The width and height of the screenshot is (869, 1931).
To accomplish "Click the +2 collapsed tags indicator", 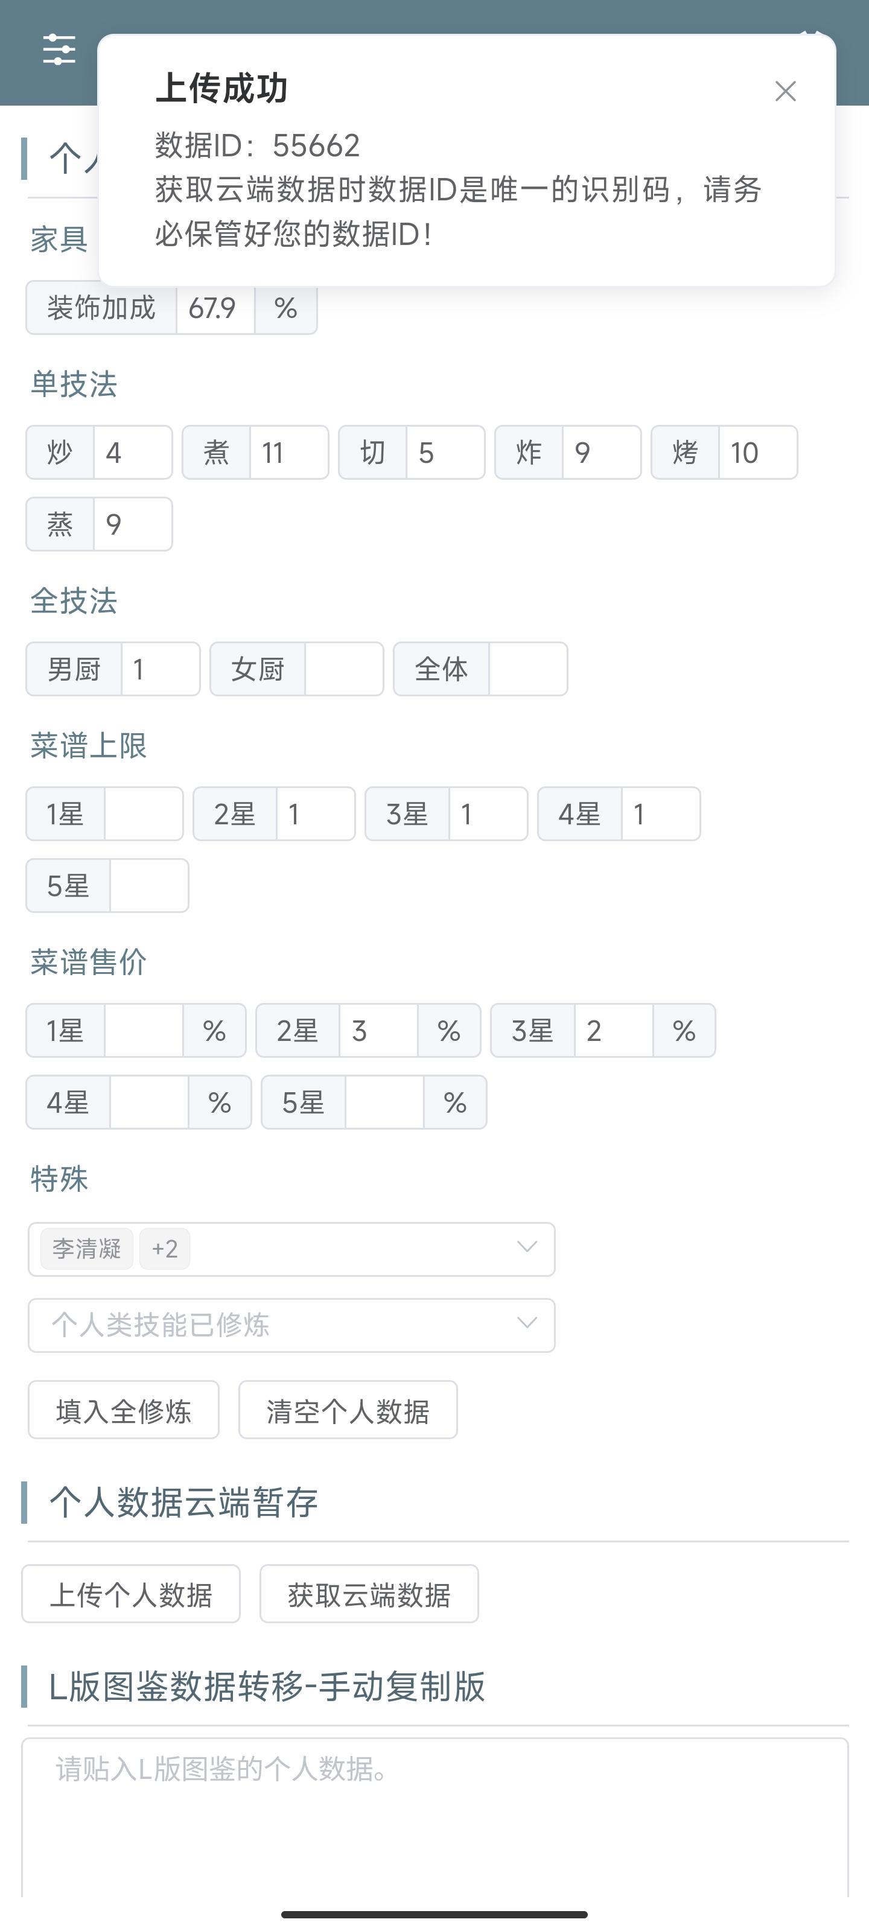I will tap(165, 1248).
